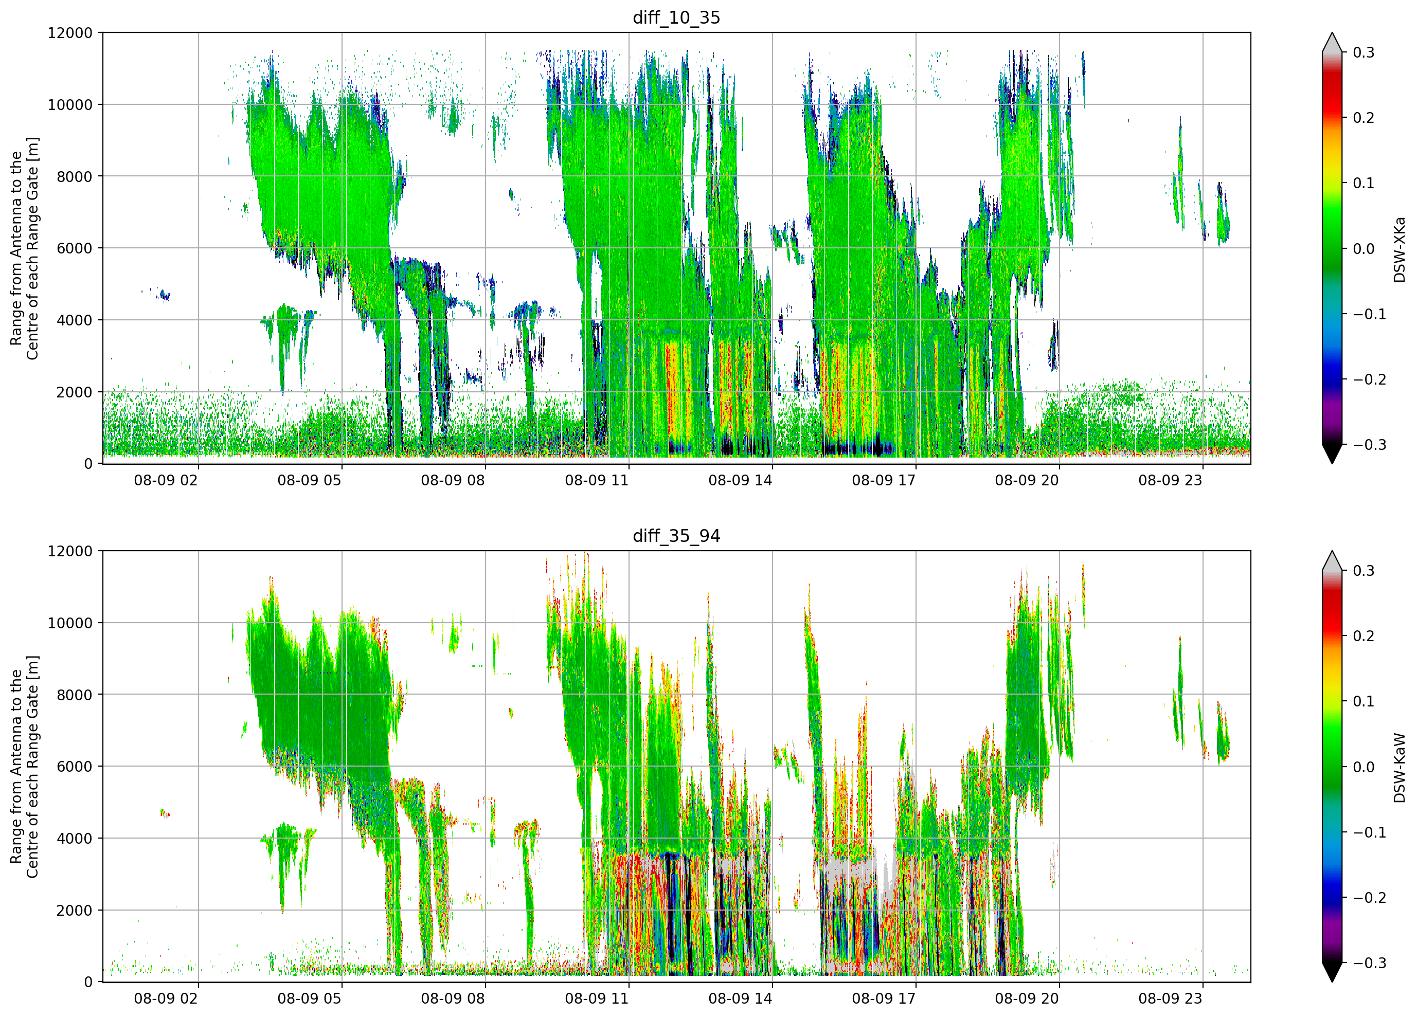Click the 8000 y-tick in diff_10_35
1417x1017 pixels.
(x=75, y=177)
